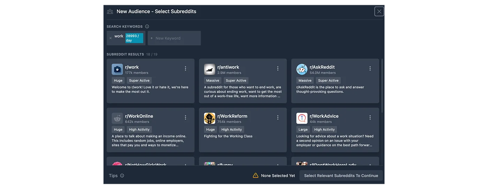
Task: Click the Massive tag on r/AskReddit
Action: [x=305, y=81]
